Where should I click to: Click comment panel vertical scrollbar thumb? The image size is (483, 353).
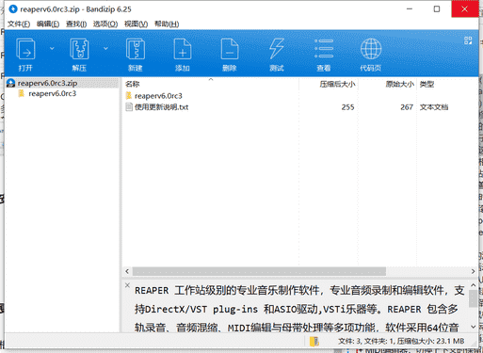[473, 298]
